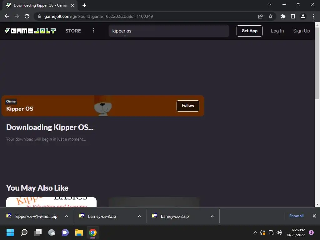
Task: Click the browser forward arrow
Action: 17,16
